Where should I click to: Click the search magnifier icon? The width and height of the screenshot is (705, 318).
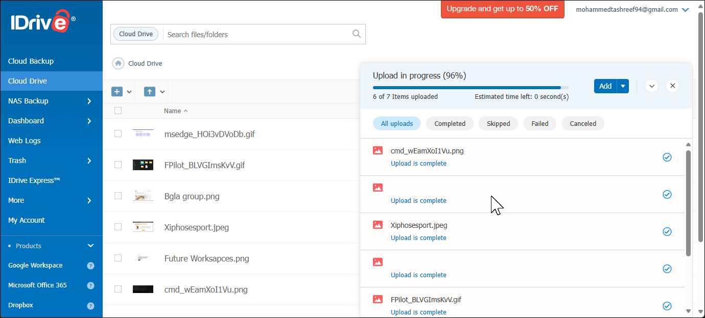(x=357, y=34)
